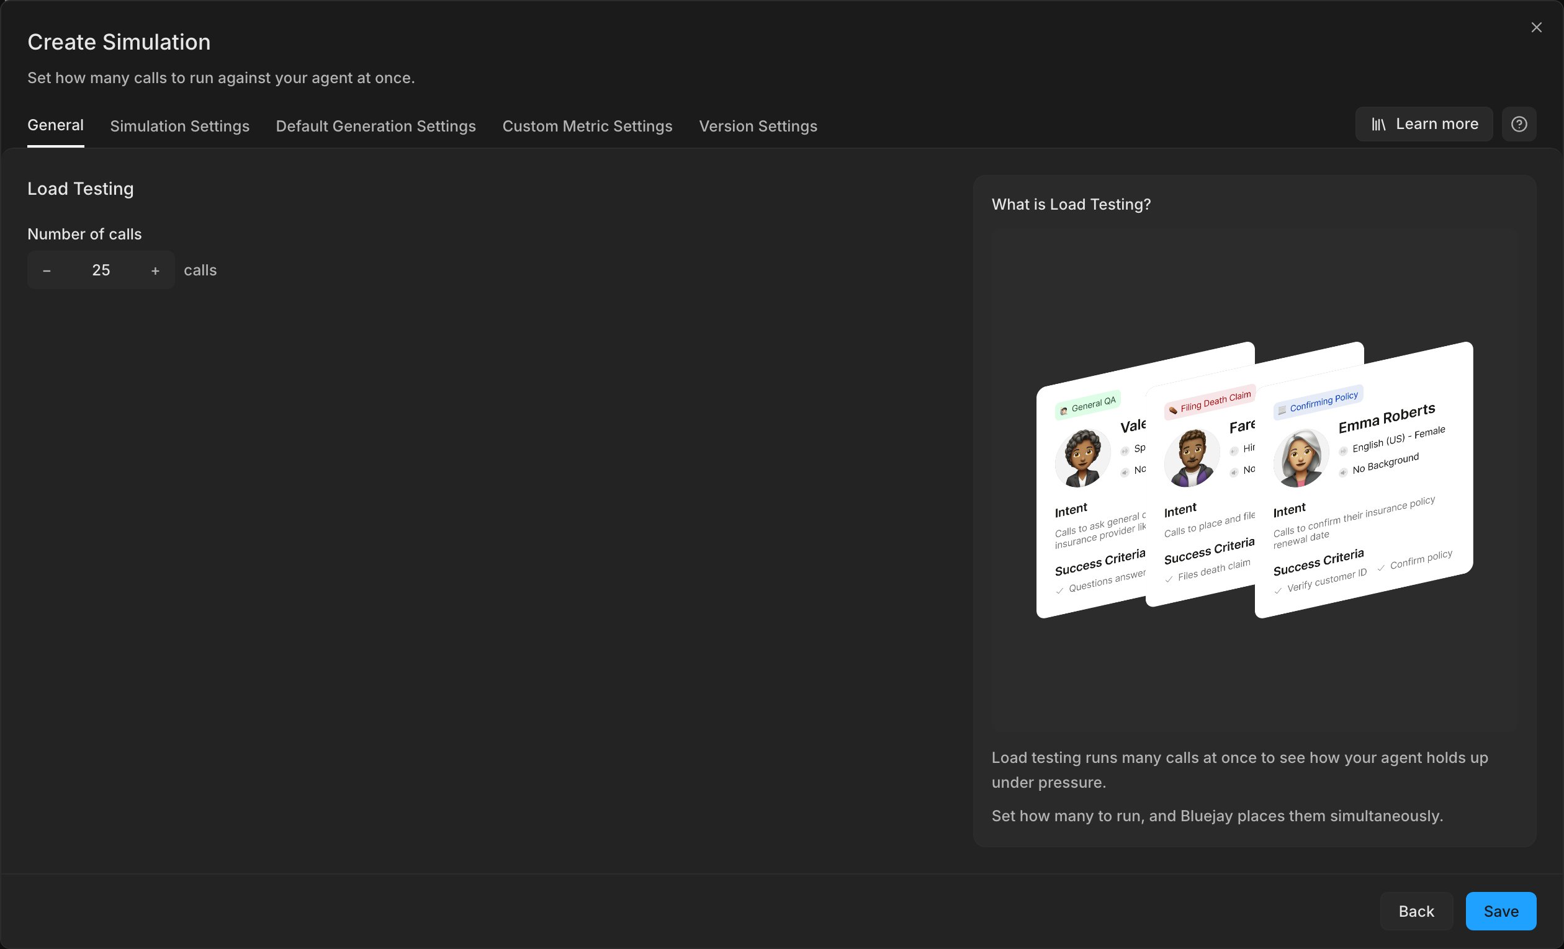The image size is (1564, 949).
Task: Open the Simulation Settings tab
Action: click(179, 125)
